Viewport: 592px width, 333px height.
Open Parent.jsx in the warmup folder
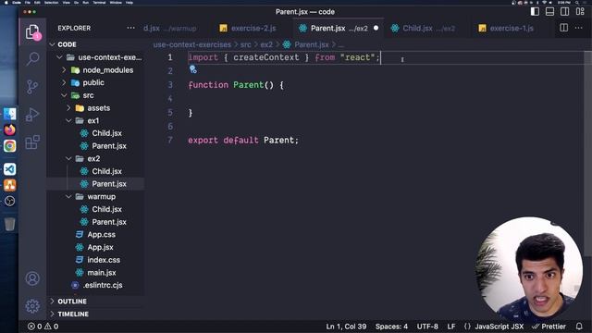(x=109, y=222)
